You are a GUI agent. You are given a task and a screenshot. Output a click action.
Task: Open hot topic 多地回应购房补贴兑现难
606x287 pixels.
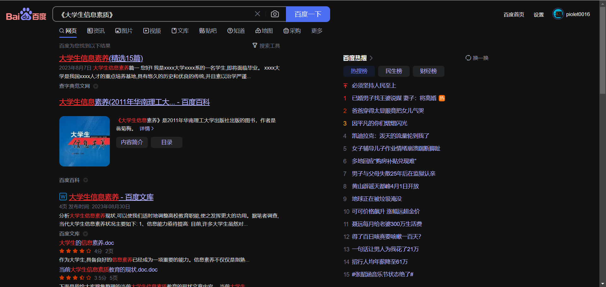[384, 161]
